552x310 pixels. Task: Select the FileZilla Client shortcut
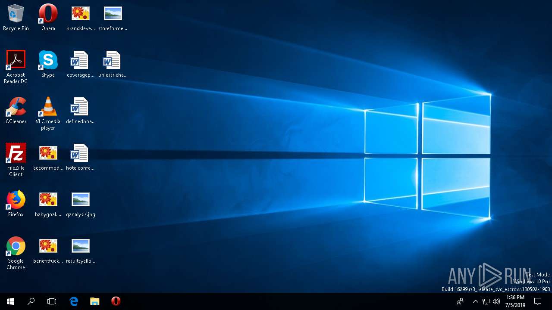16,160
